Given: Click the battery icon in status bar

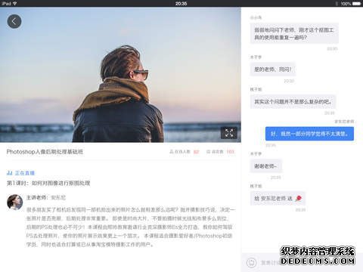Looking at the screenshot, I should [356, 4].
